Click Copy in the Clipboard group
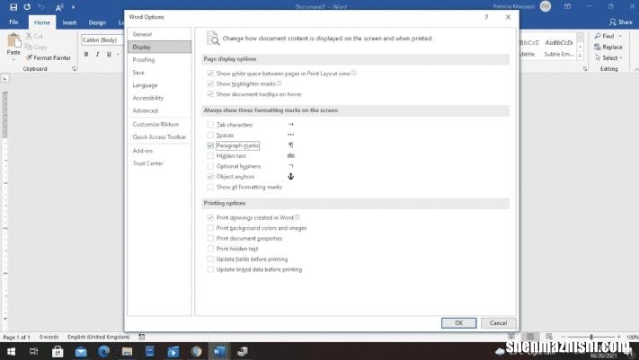Image resolution: width=639 pixels, height=360 pixels. tap(36, 47)
